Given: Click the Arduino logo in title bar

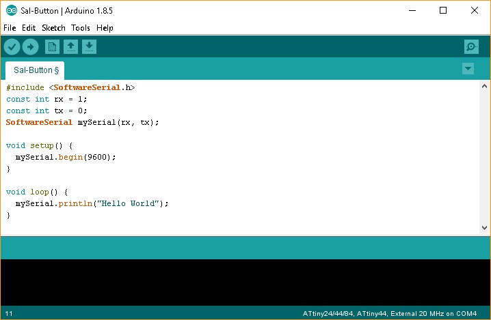Looking at the screenshot, I should [x=12, y=11].
